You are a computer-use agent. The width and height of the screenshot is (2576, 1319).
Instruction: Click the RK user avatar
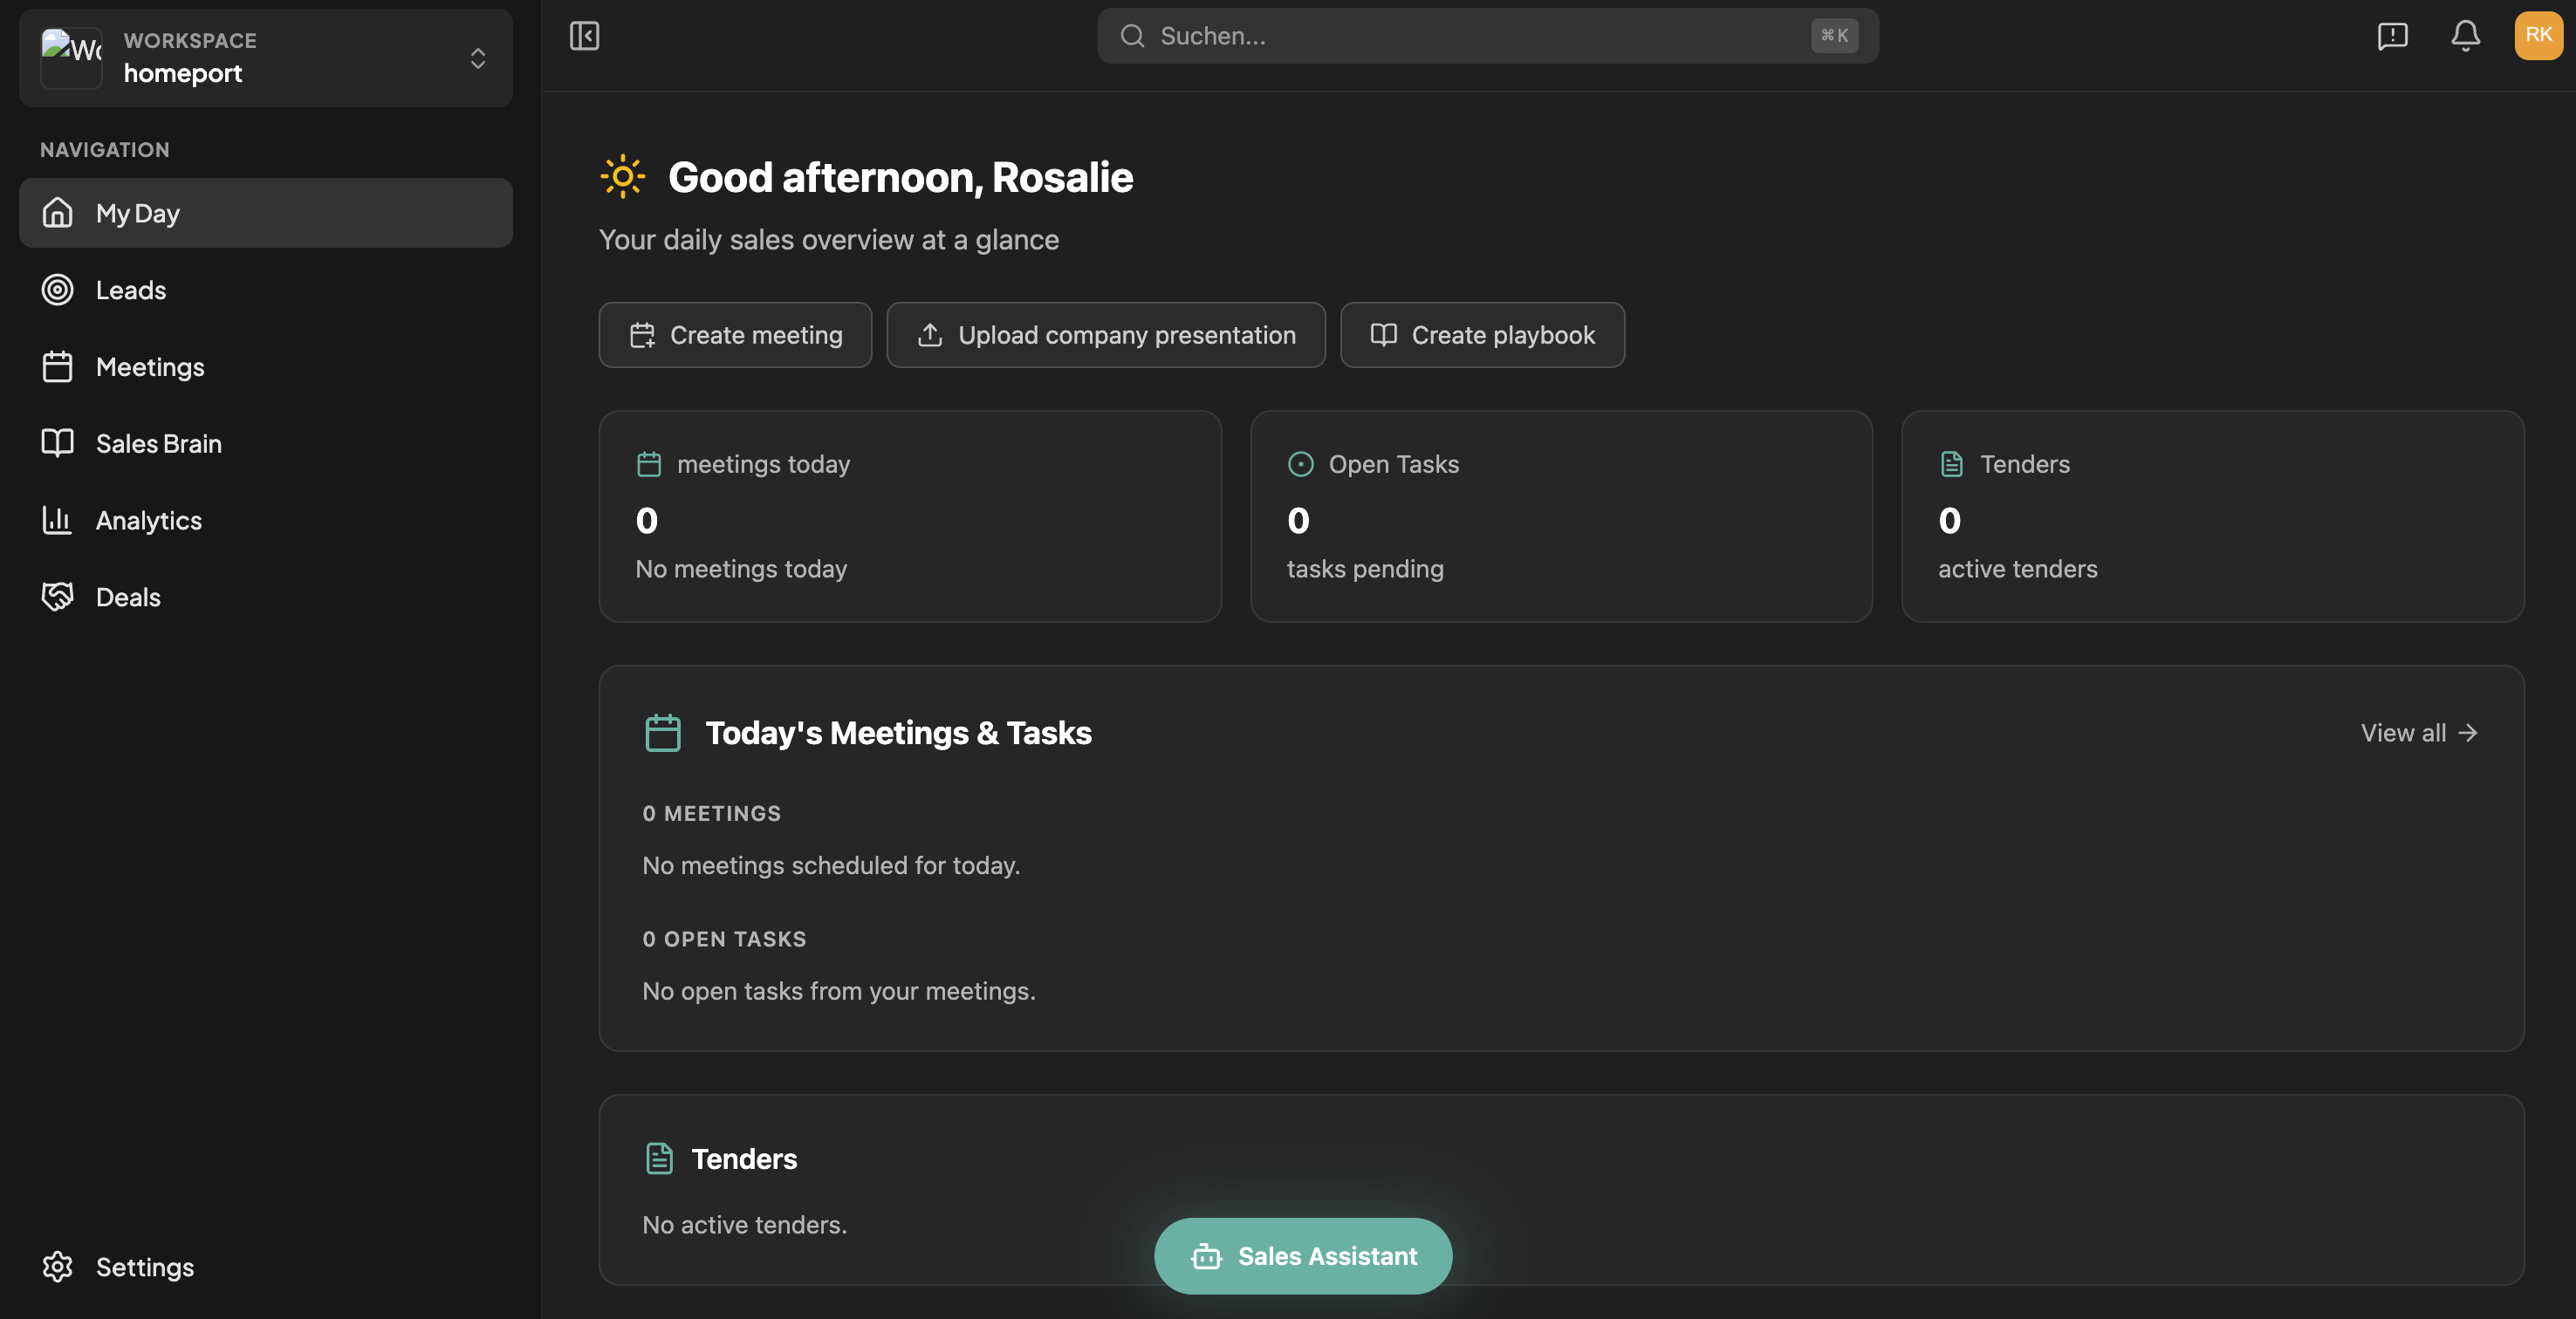[x=2538, y=36]
